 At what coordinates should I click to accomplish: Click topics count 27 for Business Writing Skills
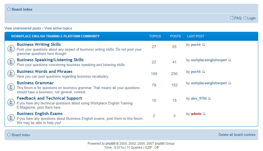[154, 47]
